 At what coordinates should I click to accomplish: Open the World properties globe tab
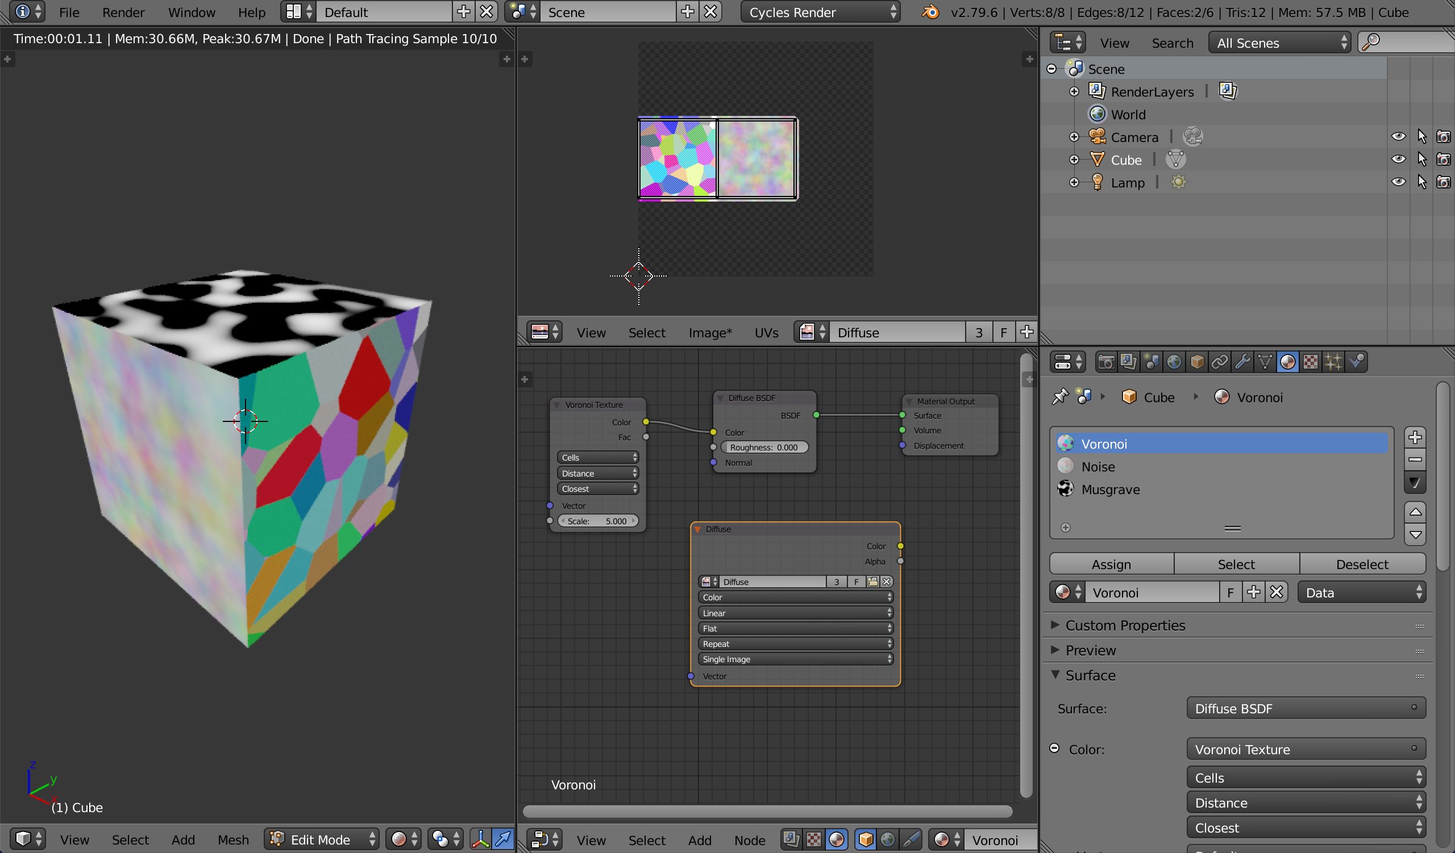pos(1174,362)
